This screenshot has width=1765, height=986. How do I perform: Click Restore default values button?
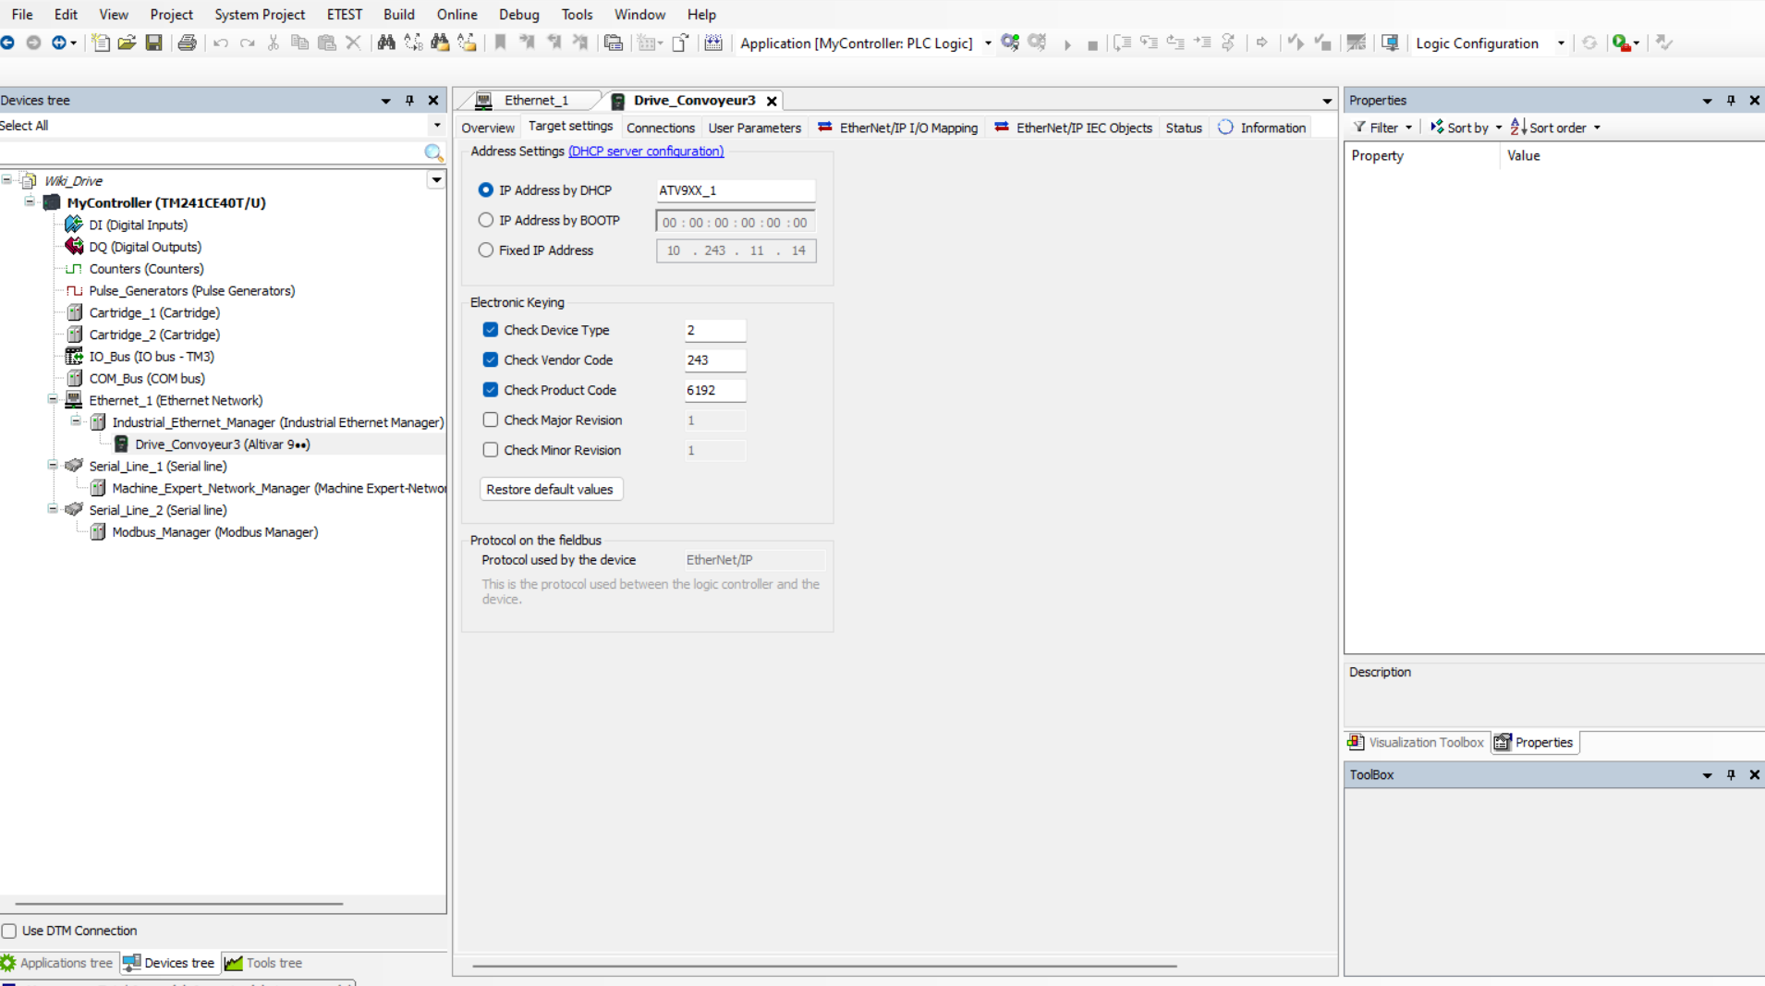[550, 489]
